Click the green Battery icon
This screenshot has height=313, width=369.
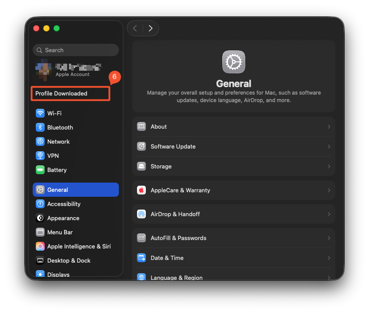coord(40,170)
